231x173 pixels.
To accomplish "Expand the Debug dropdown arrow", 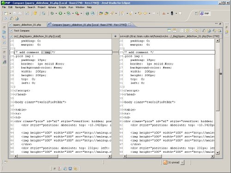I will 56,13.
